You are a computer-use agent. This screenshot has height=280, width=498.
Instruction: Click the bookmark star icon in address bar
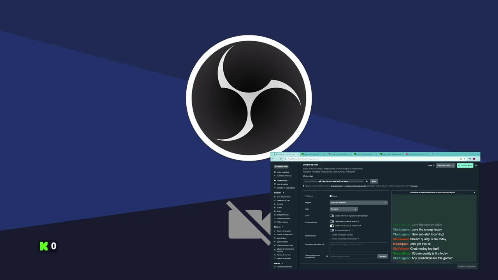[x=465, y=159]
